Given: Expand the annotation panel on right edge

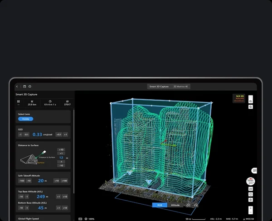Looking at the screenshot, I should pos(254,170).
